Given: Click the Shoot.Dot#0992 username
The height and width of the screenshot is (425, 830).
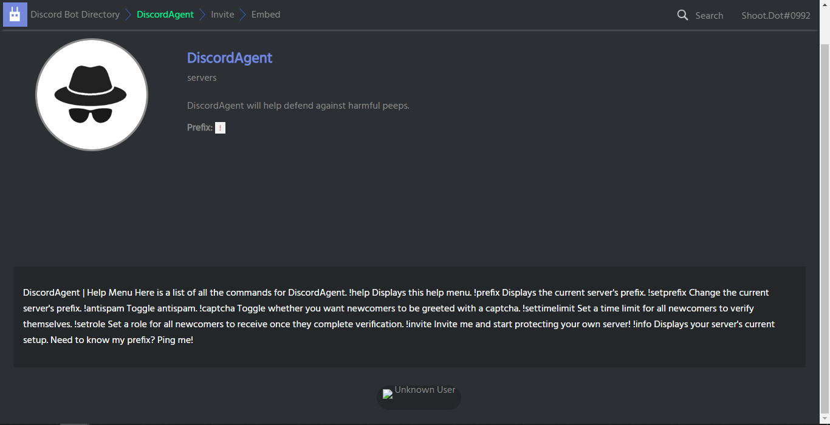Looking at the screenshot, I should tap(776, 15).
